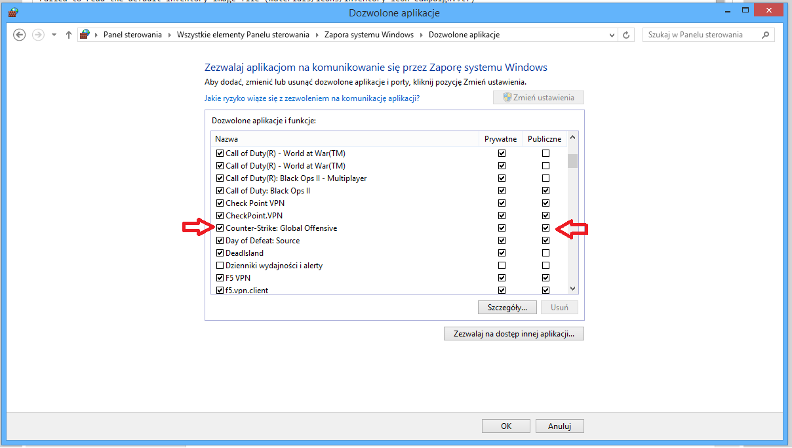Close the Dozwolone aplikacje window
This screenshot has height=448, width=792.
coord(768,10)
